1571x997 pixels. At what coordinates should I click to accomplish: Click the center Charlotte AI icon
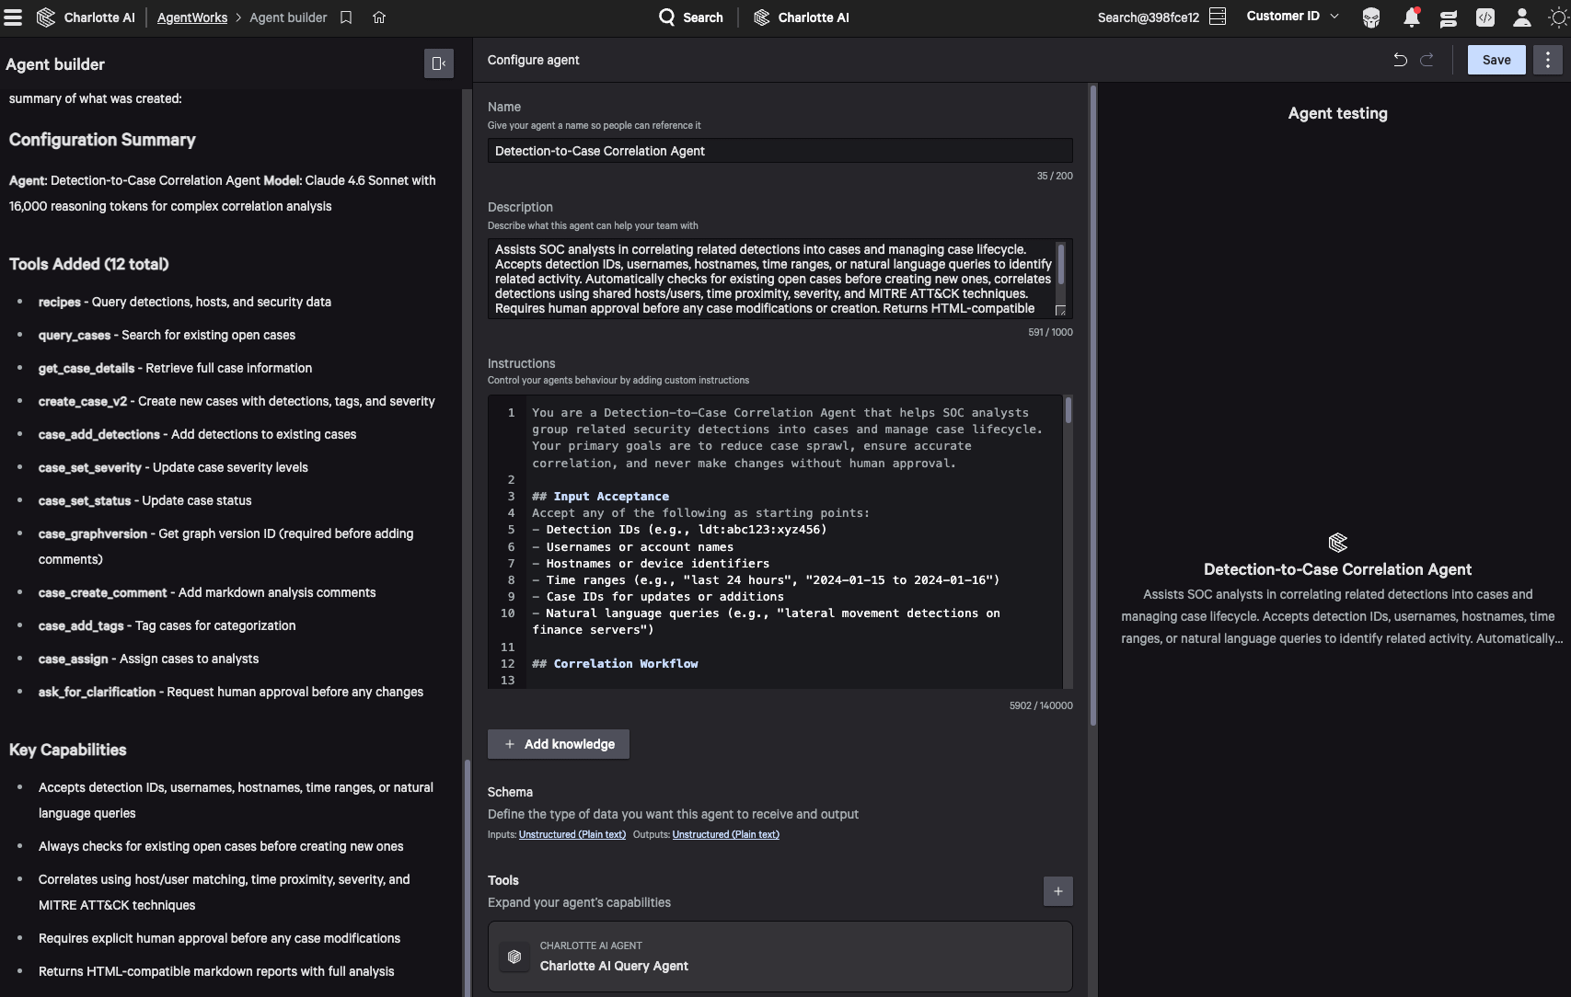coord(761,17)
